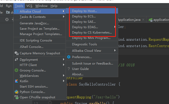
Task: Select the Alibaba Cloud View entry
Action: pyautogui.click(x=92, y=51)
